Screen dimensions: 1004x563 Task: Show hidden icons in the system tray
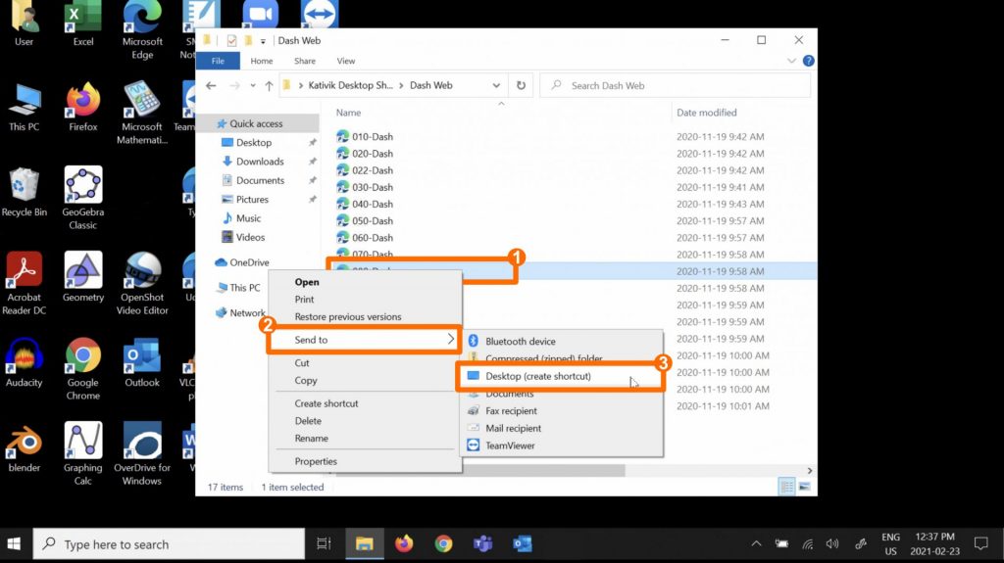click(755, 543)
